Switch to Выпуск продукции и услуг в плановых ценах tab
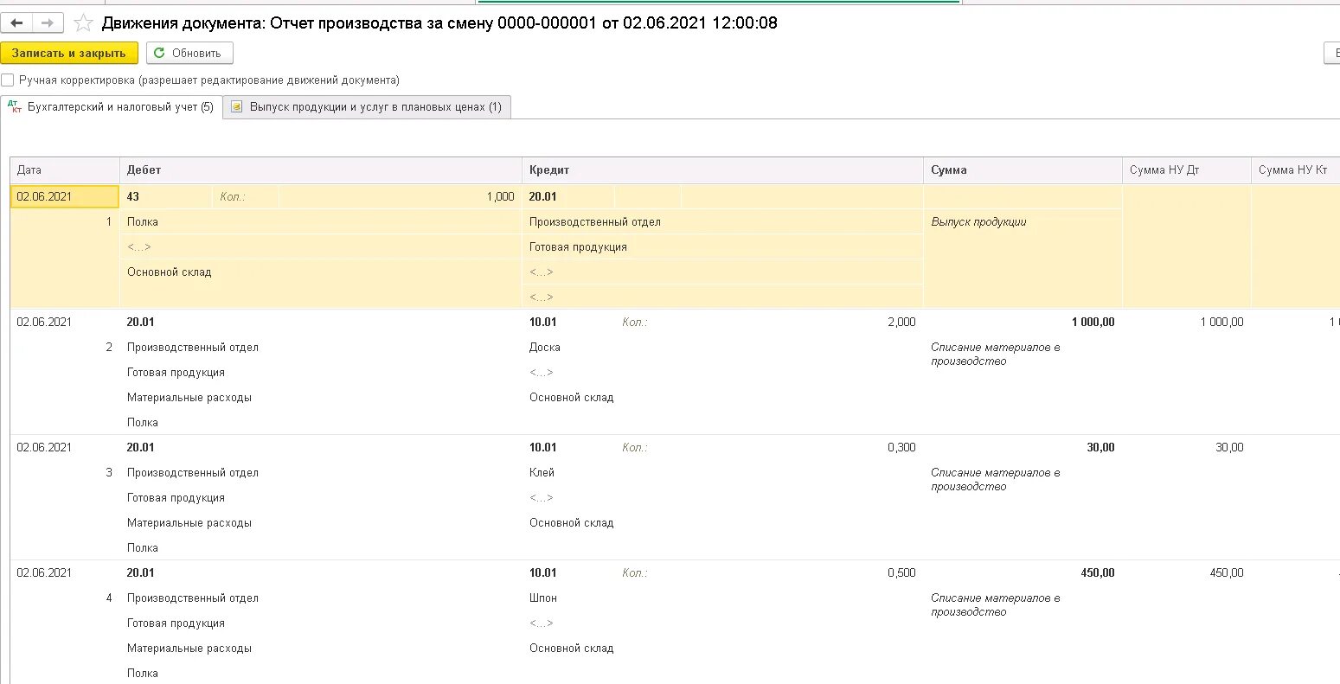1340x684 pixels. point(367,107)
